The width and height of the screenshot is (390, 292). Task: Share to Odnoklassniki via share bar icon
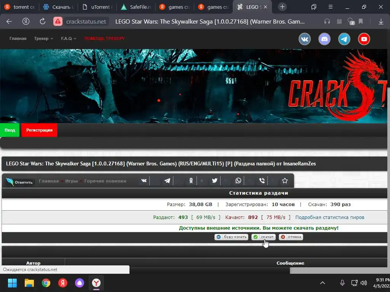(x=191, y=181)
